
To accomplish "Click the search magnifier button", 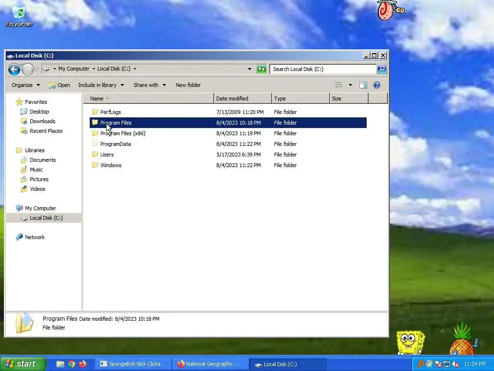I will [382, 69].
